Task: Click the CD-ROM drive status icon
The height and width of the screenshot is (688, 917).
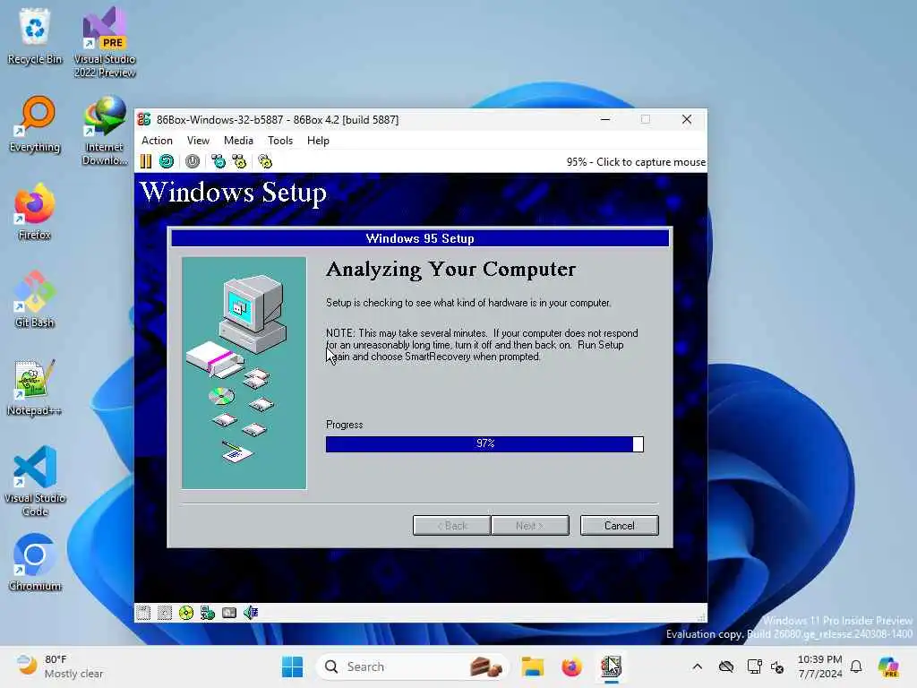Action: [186, 613]
